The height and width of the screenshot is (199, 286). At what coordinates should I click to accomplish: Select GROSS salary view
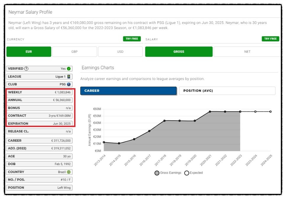pyautogui.click(x=179, y=51)
